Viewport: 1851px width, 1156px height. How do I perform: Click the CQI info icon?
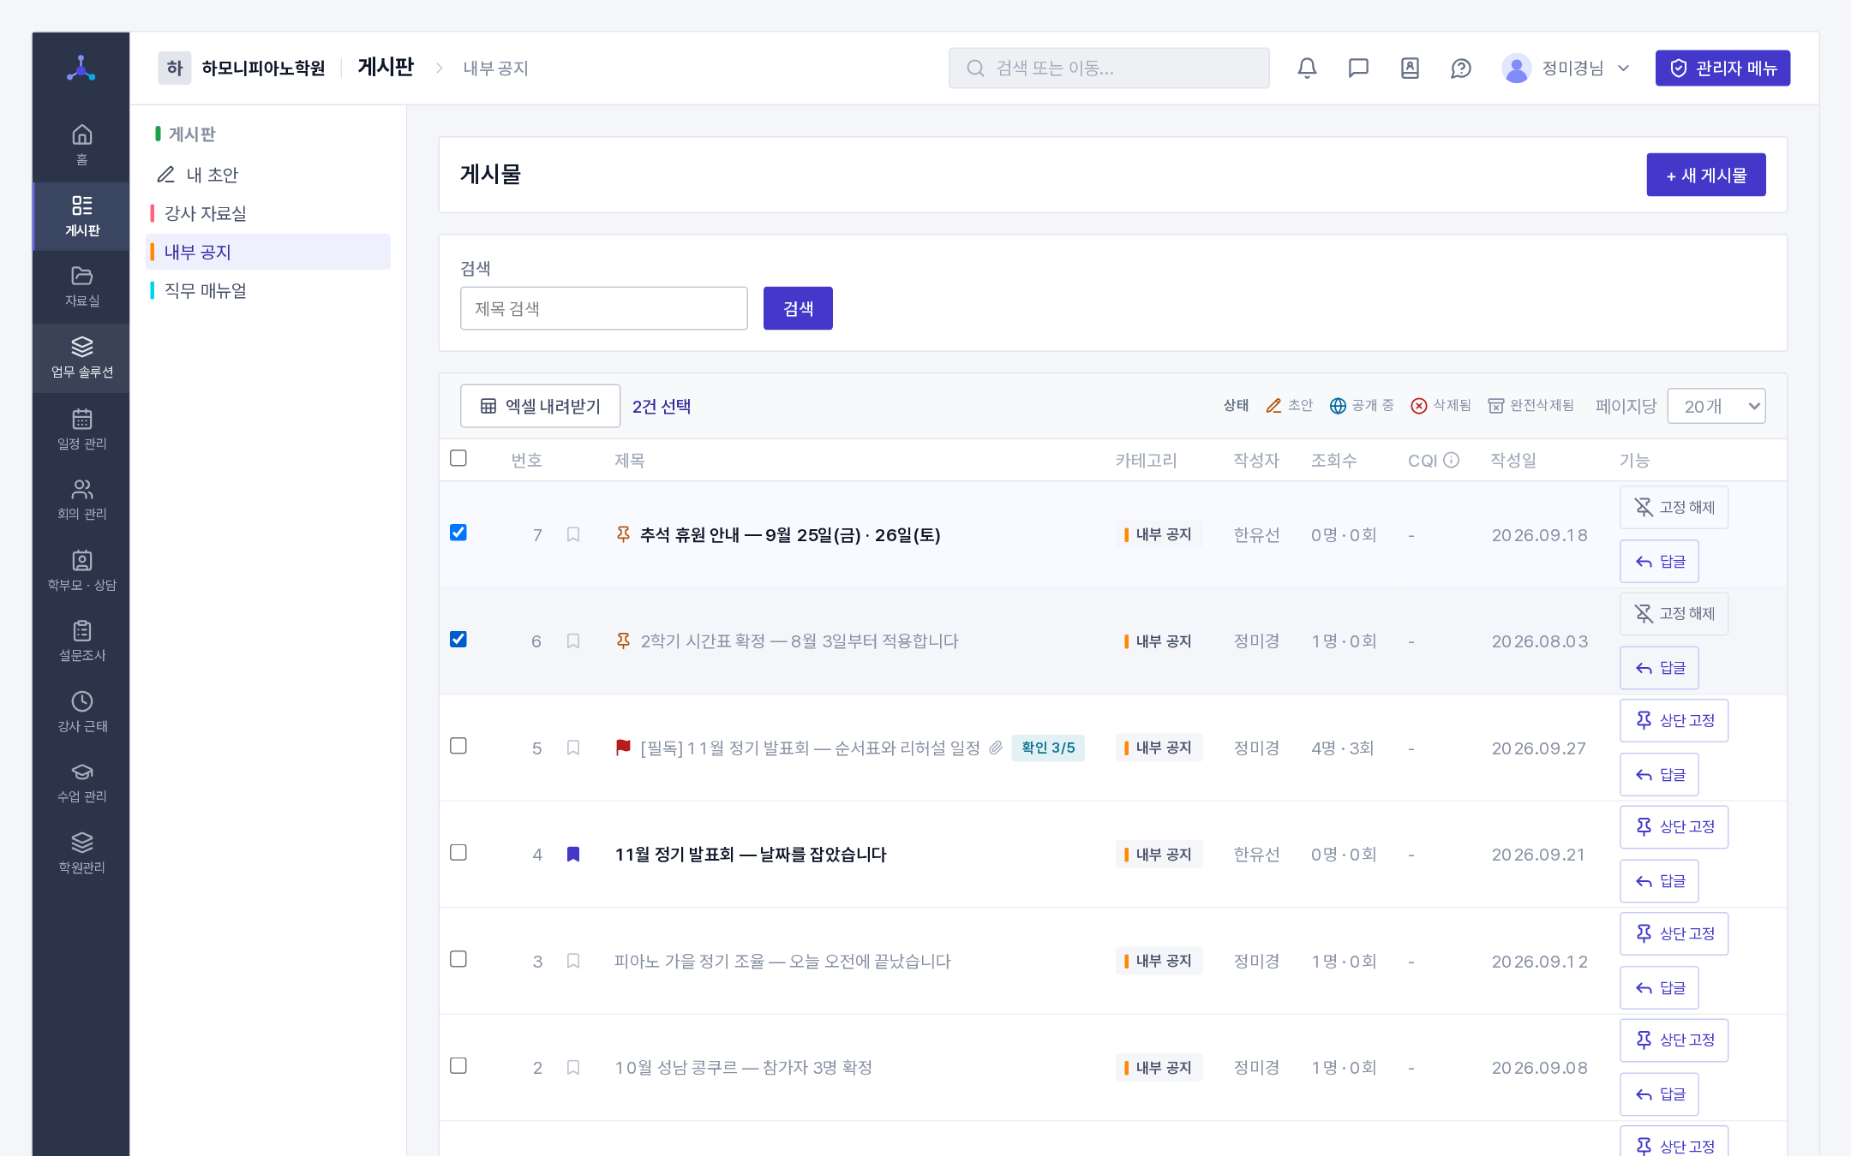(x=1452, y=460)
